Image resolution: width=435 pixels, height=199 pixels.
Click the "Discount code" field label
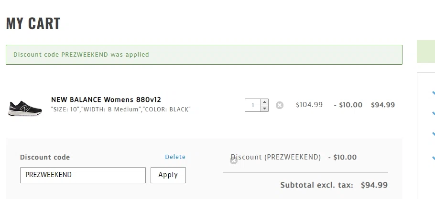pyautogui.click(x=45, y=157)
